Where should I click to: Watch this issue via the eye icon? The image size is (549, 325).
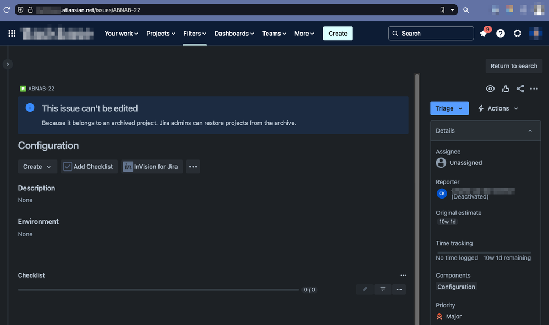point(490,88)
